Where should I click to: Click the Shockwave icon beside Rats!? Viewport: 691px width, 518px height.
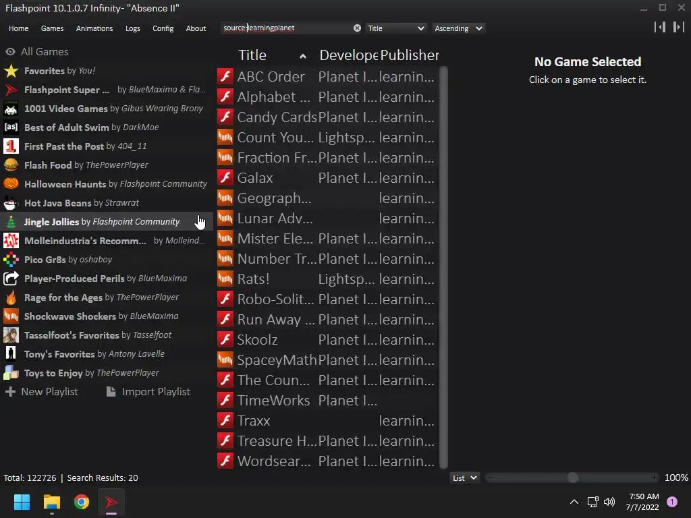click(225, 279)
